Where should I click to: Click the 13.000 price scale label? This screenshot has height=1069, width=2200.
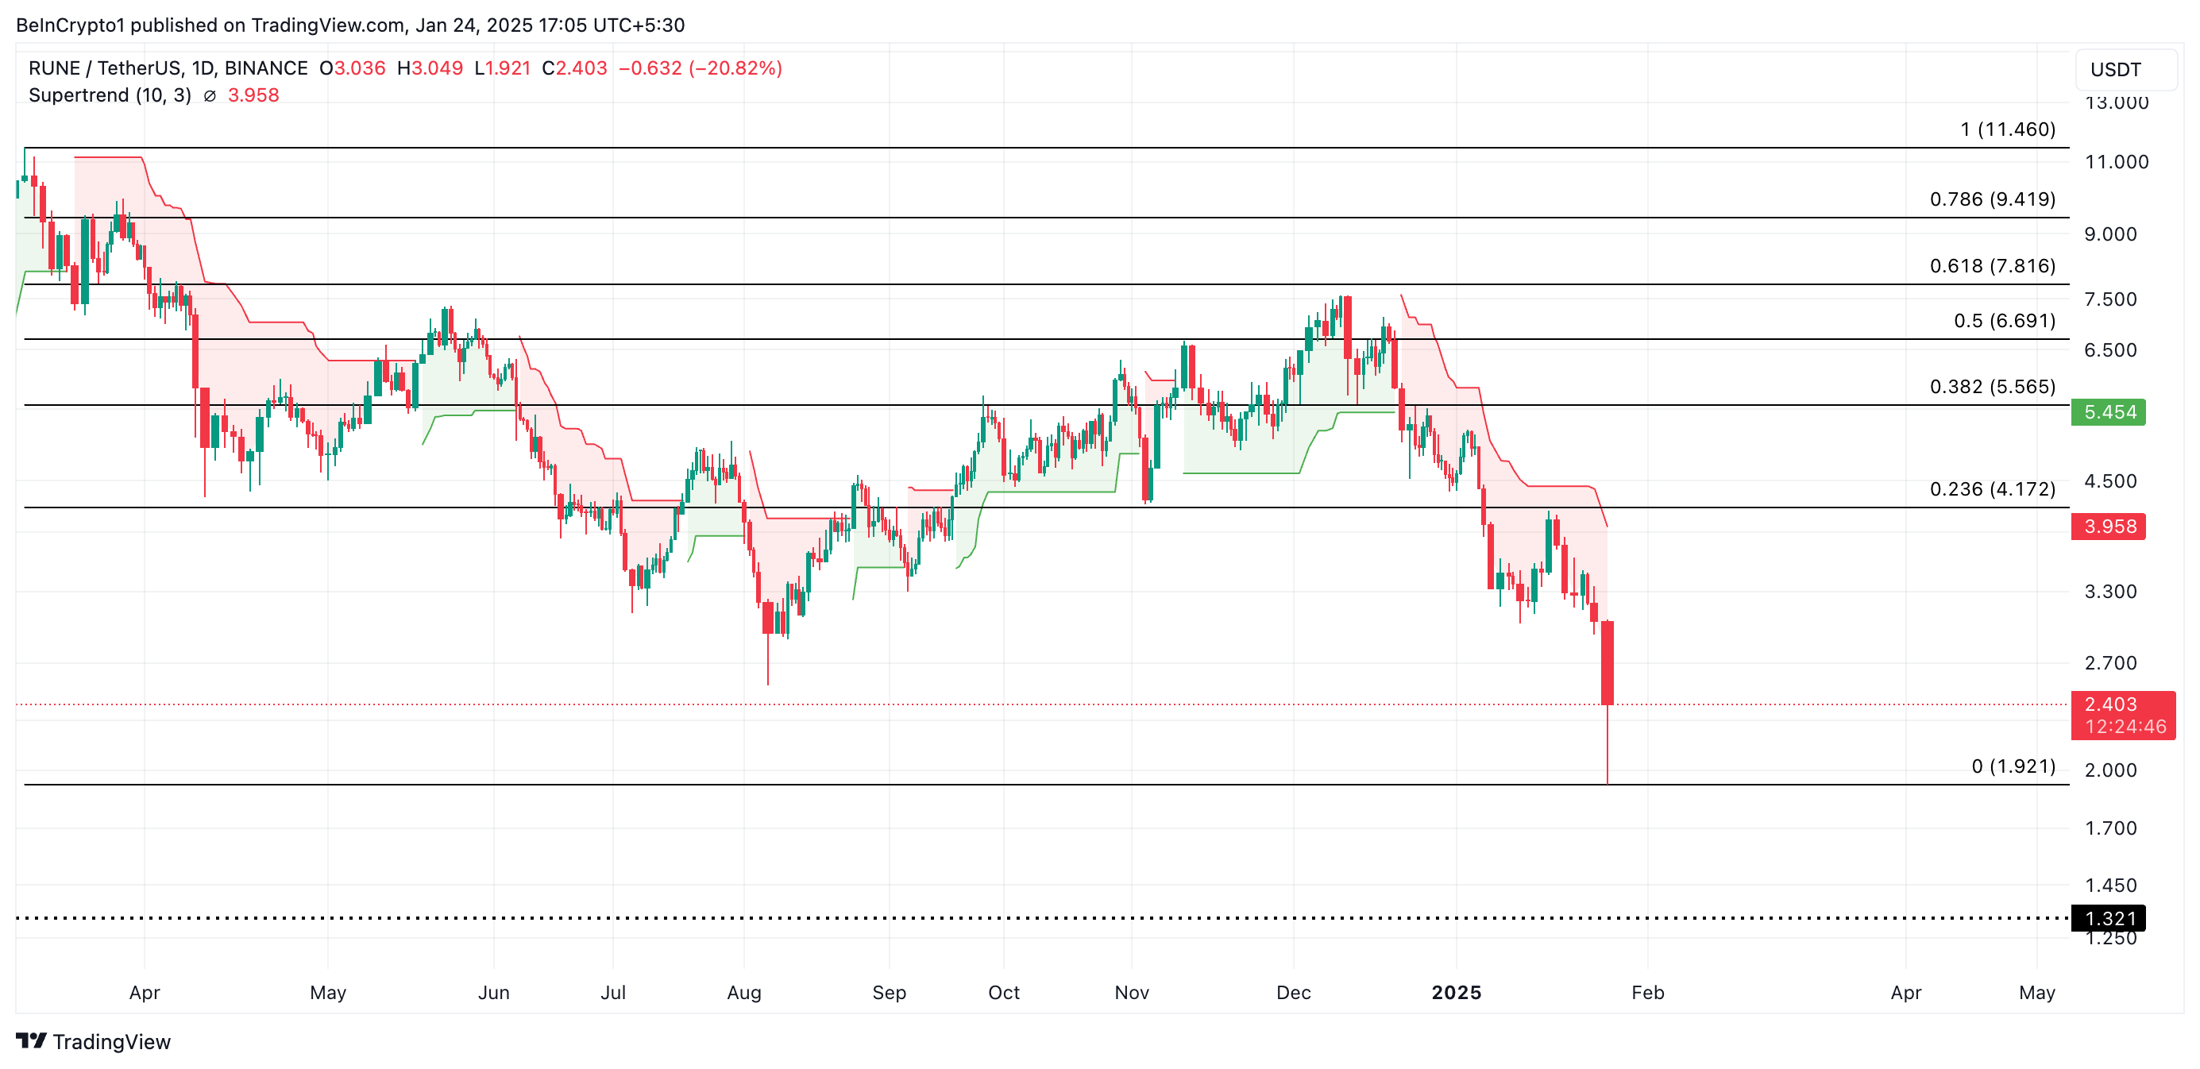tap(2117, 103)
